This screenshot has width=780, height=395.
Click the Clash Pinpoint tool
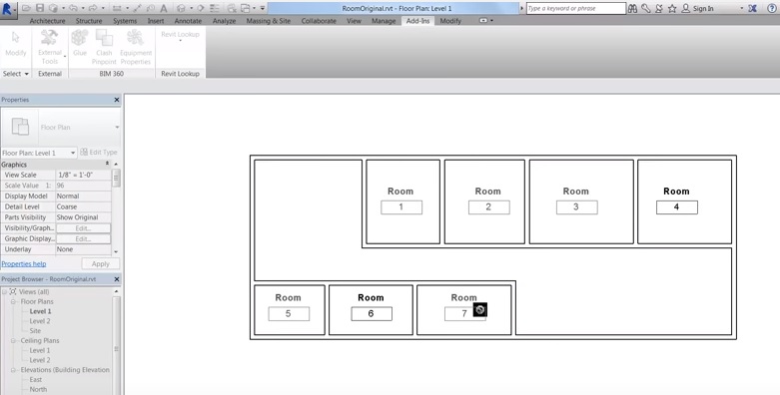(104, 47)
